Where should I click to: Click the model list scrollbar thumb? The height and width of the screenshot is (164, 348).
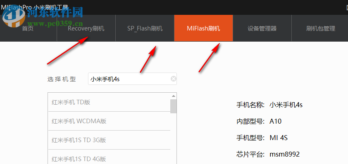[x=174, y=106]
